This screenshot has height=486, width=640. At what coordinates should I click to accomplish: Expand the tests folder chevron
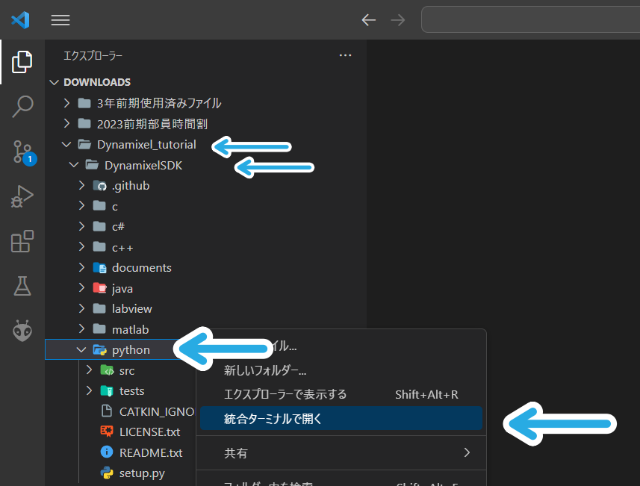(89, 390)
